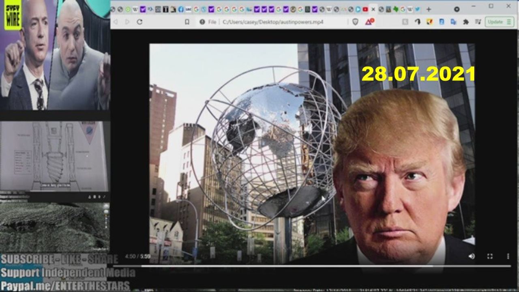Open the Brave Shields lion icon

pyautogui.click(x=355, y=22)
